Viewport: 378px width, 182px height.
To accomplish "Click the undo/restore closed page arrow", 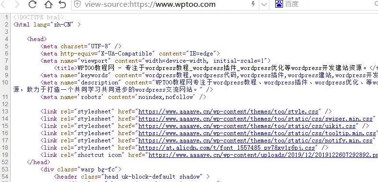I will click(x=62, y=4).
